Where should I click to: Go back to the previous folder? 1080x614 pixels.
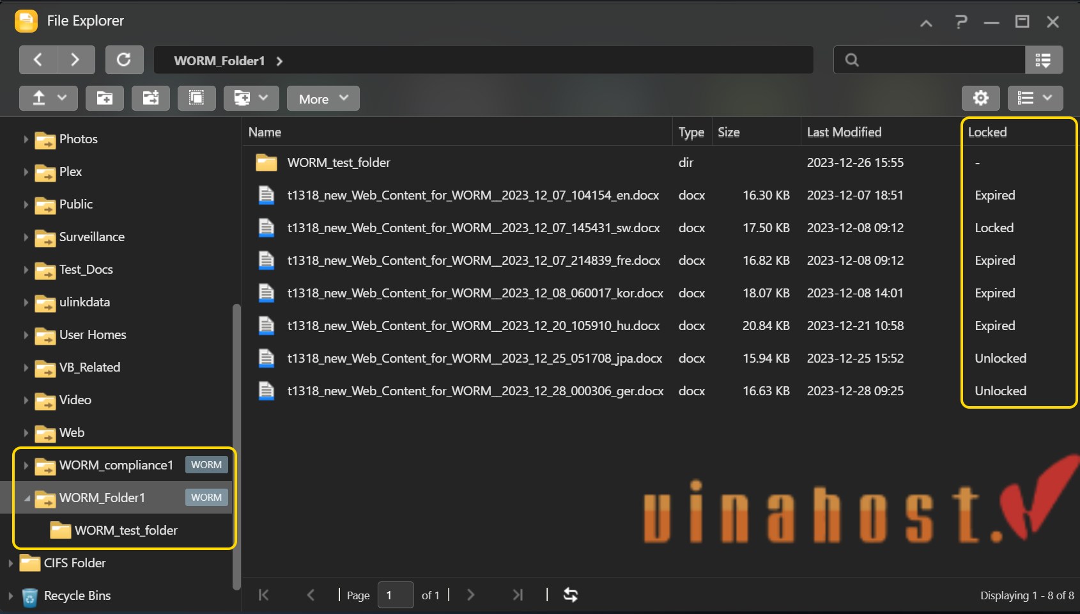point(38,60)
